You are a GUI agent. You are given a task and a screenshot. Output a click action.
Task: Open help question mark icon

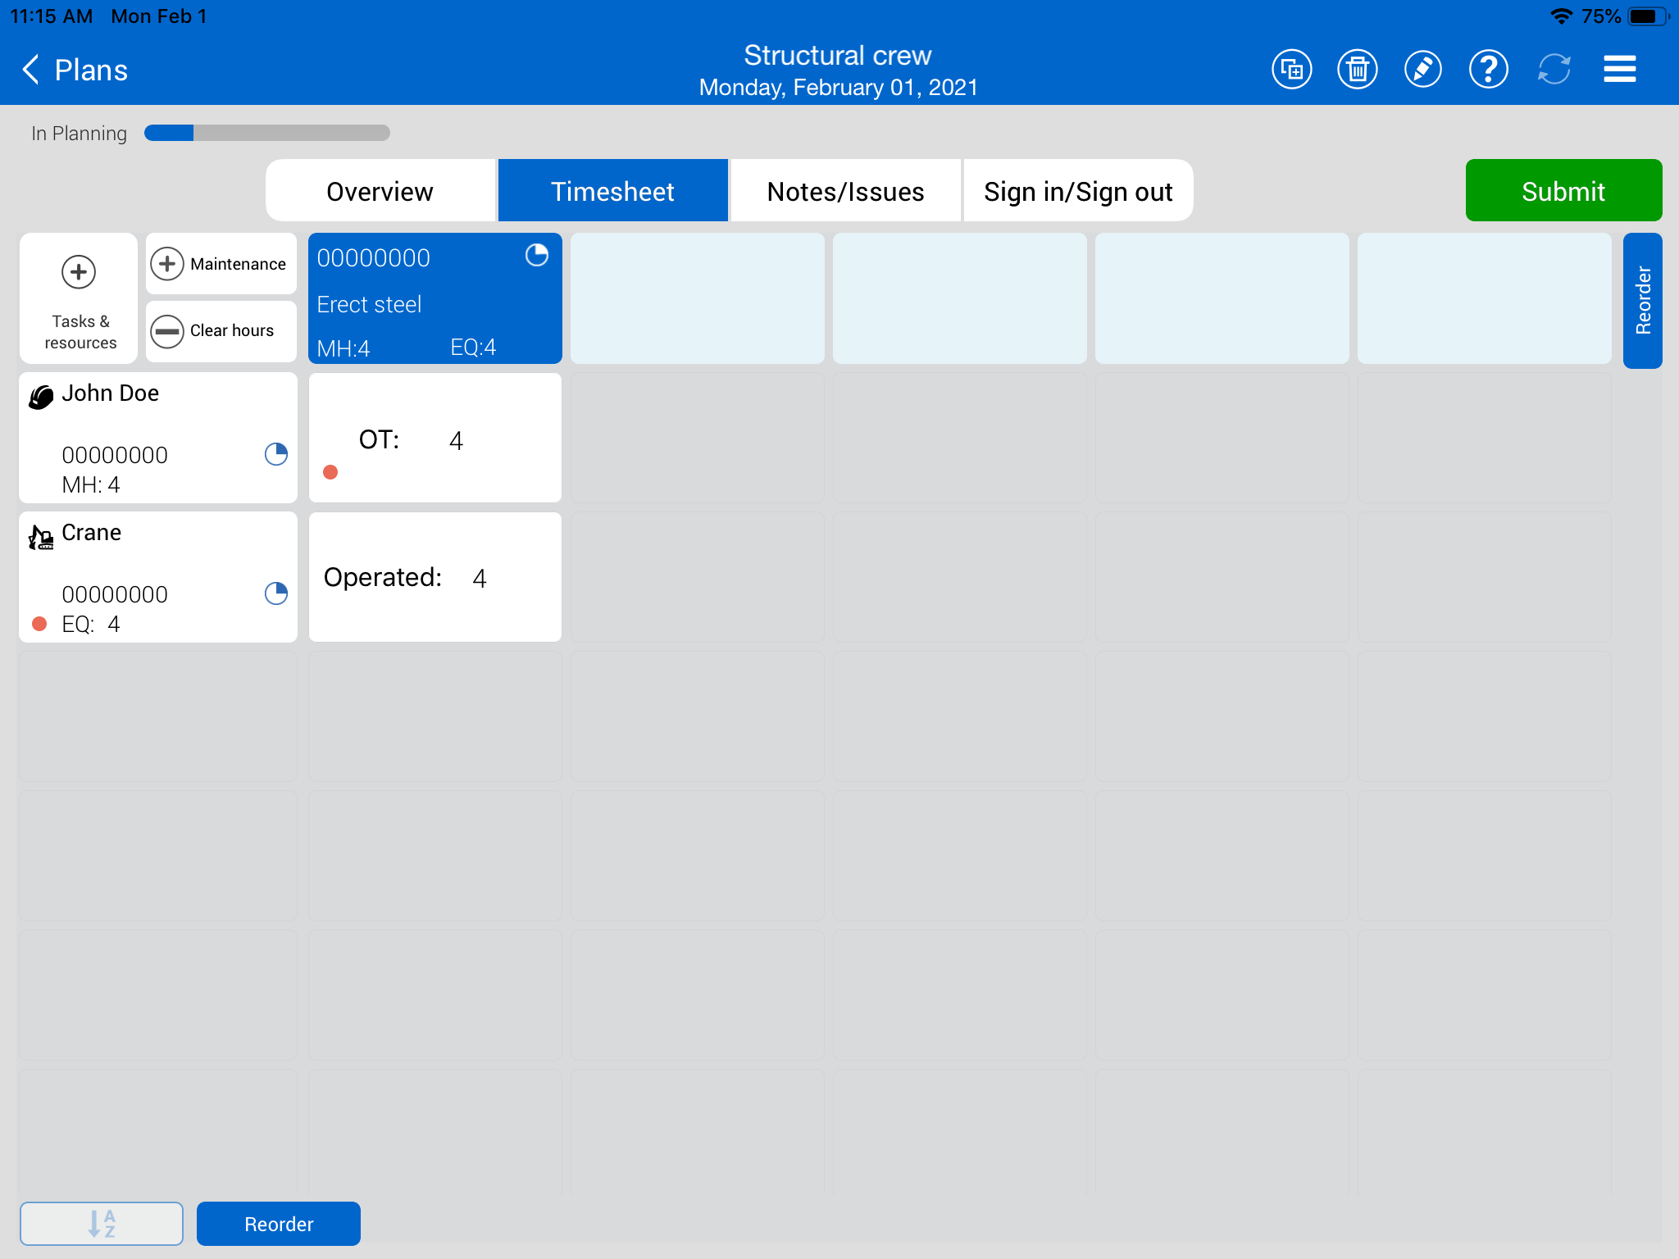(x=1488, y=70)
